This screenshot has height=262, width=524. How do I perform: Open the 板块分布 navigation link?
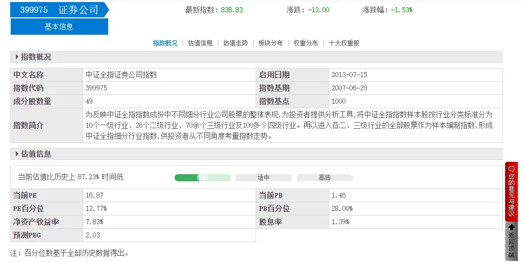[x=270, y=43]
